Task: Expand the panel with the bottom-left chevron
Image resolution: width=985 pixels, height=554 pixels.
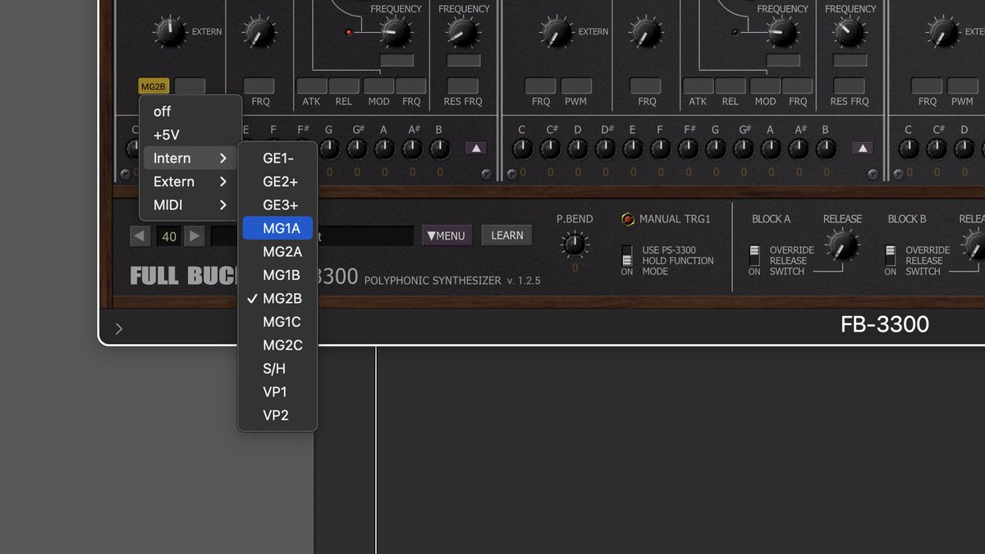Action: click(118, 329)
